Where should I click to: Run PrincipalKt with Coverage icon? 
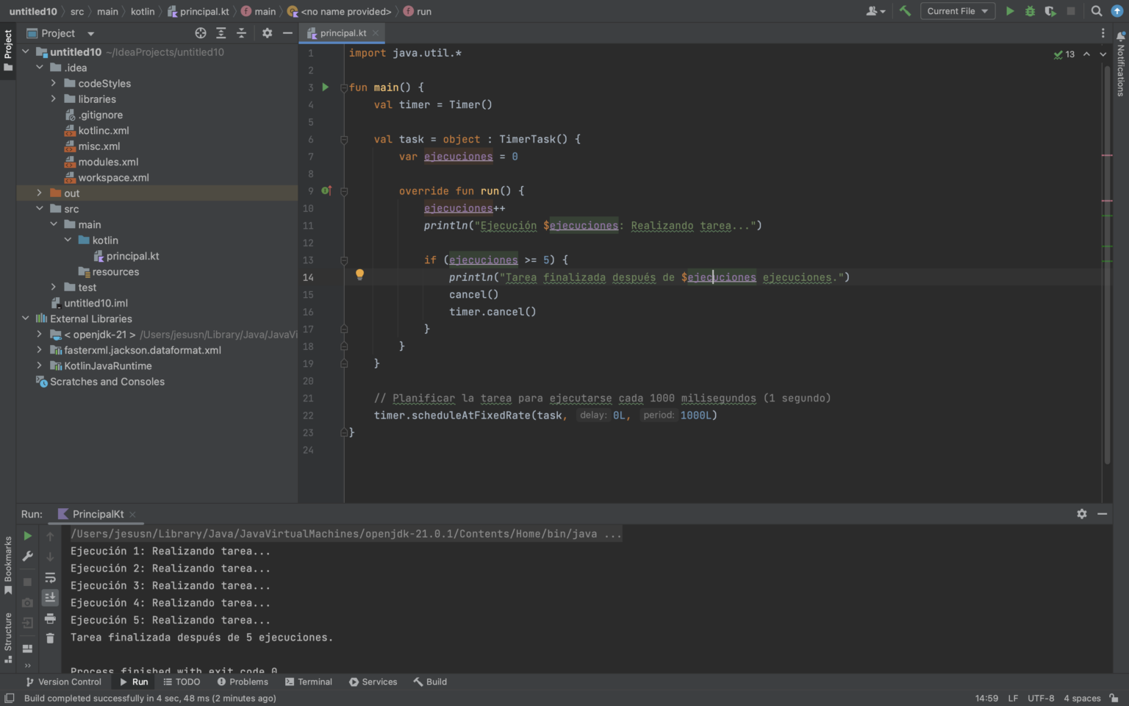click(x=1050, y=11)
